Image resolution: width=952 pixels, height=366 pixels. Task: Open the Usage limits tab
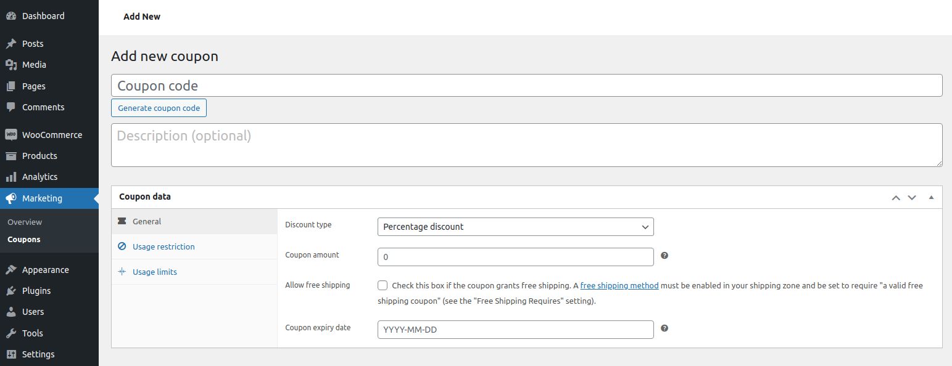(155, 272)
